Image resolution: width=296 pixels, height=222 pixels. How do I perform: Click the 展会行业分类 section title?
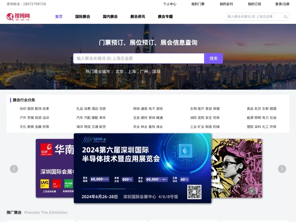coord(24,100)
